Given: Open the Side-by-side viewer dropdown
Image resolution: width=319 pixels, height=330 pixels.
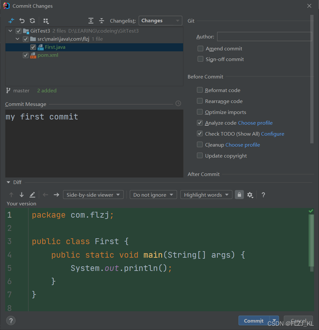Looking at the screenshot, I should pyautogui.click(x=93, y=195).
